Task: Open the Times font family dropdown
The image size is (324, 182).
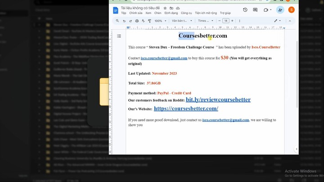Action: point(205,21)
